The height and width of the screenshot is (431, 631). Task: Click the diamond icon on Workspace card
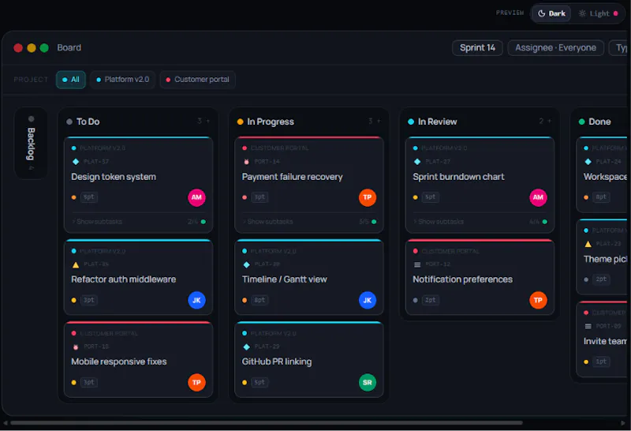point(588,162)
